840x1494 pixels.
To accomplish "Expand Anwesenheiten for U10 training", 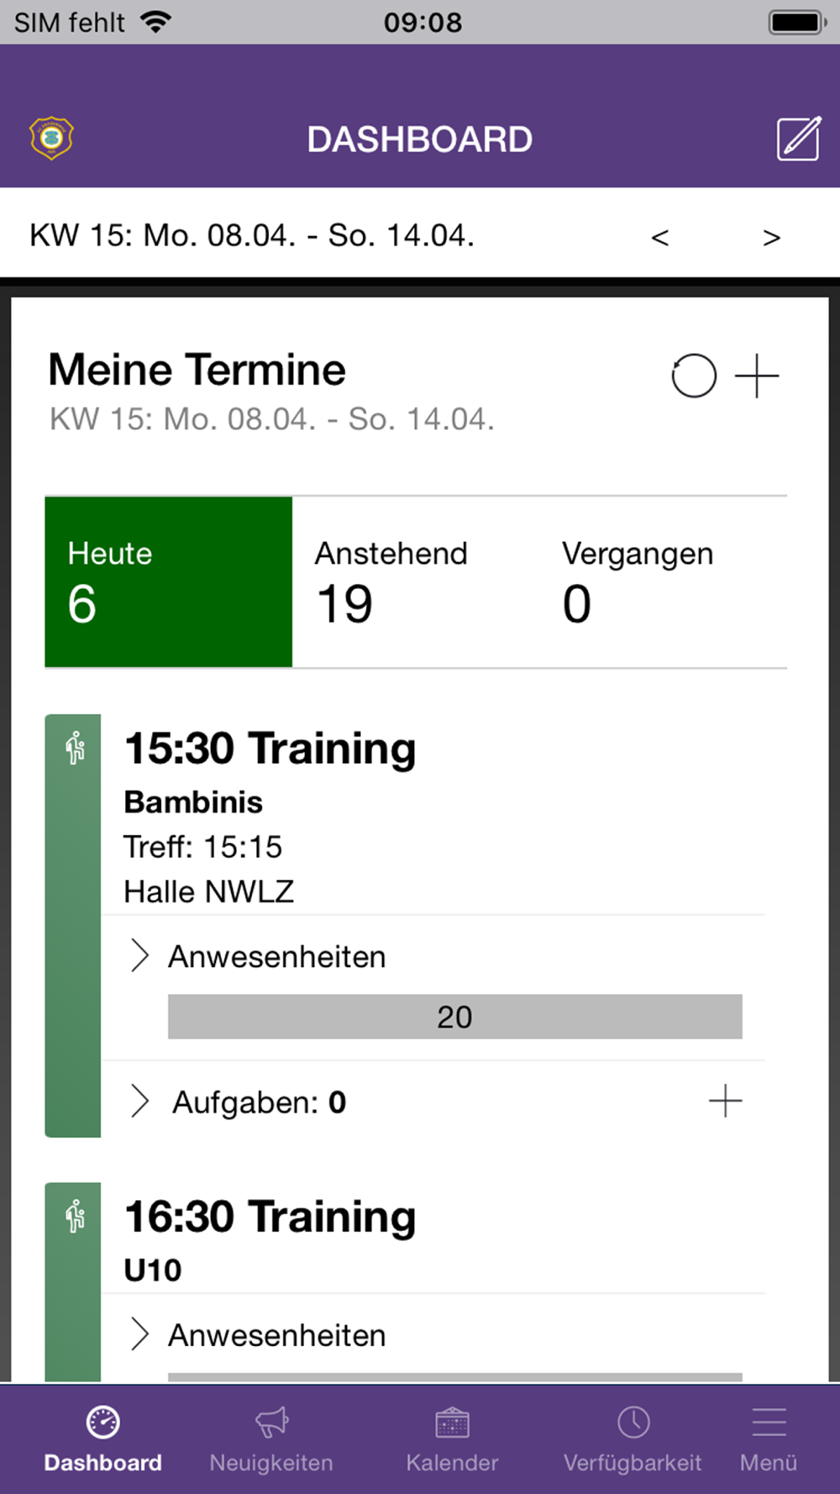I will (259, 1334).
